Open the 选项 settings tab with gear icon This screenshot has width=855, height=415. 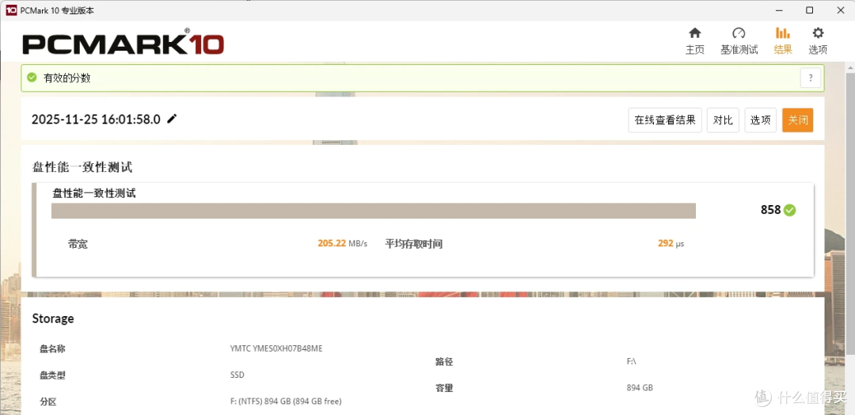pos(818,41)
